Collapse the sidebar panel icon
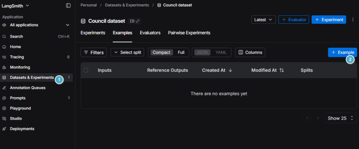The image size is (359, 149). click(x=68, y=6)
